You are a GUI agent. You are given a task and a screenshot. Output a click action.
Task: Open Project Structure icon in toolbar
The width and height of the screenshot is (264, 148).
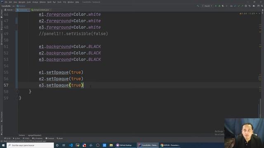pyautogui.click(x=254, y=6)
